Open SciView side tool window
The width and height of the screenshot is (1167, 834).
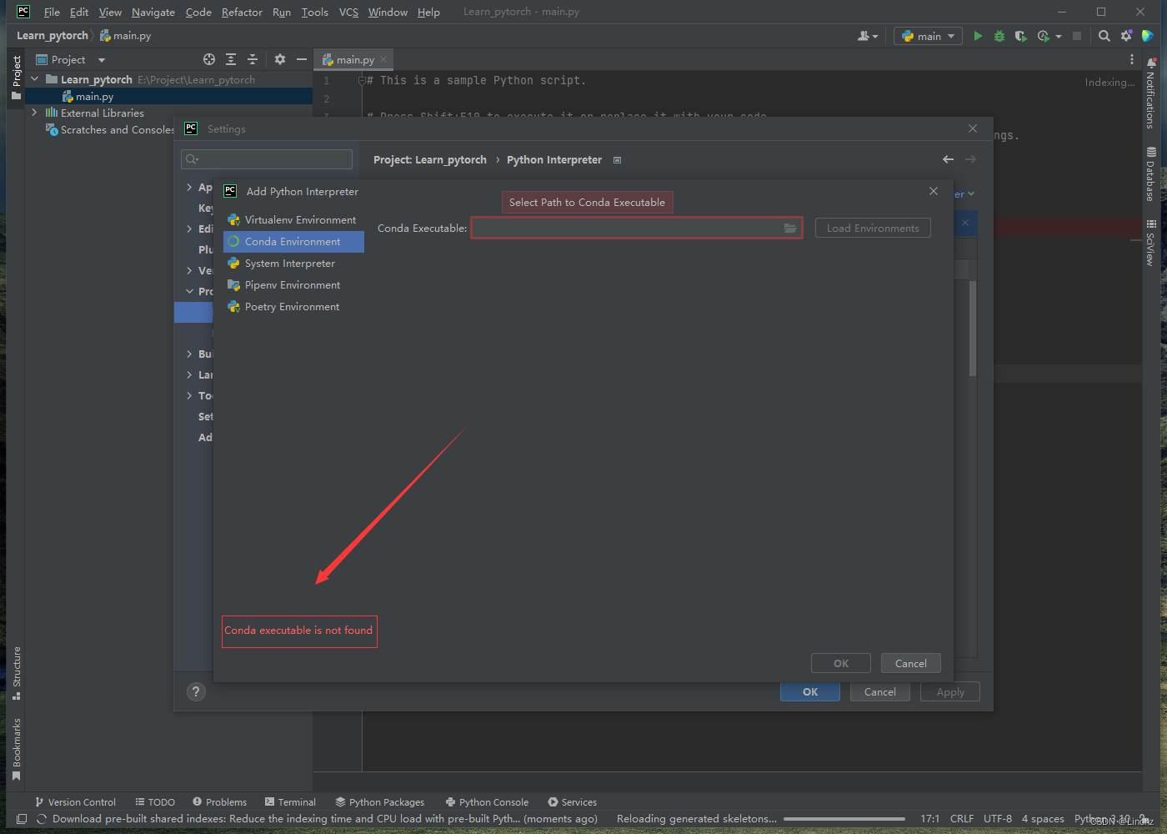(x=1150, y=243)
